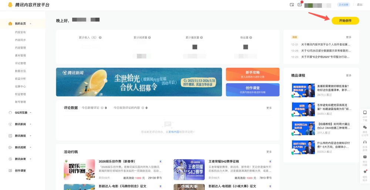Expand the 腾讯视频 menu arrow
370x190 pixels.
coord(30,148)
